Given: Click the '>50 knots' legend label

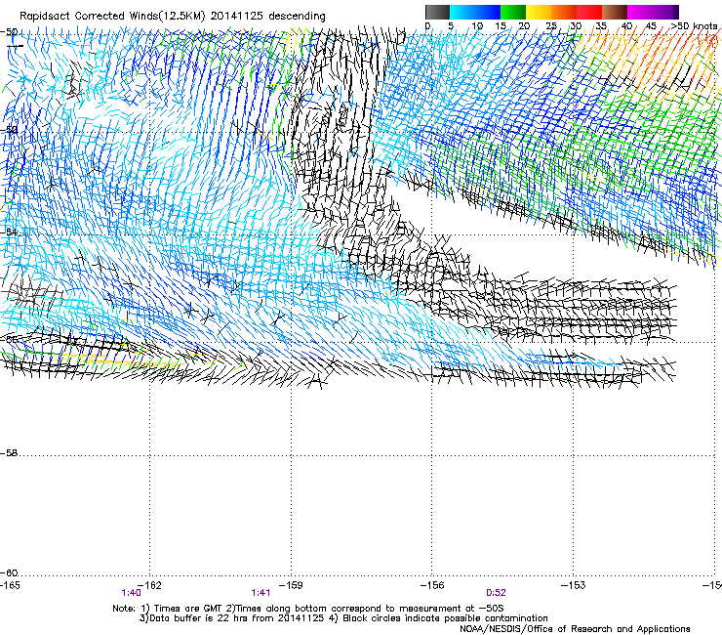Looking at the screenshot, I should click(x=694, y=26).
